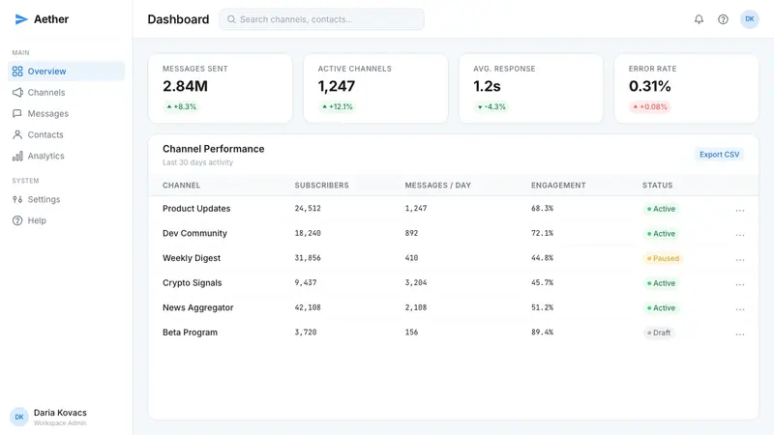Open more options for News Aggregator row
This screenshot has height=435, width=774.
click(740, 308)
